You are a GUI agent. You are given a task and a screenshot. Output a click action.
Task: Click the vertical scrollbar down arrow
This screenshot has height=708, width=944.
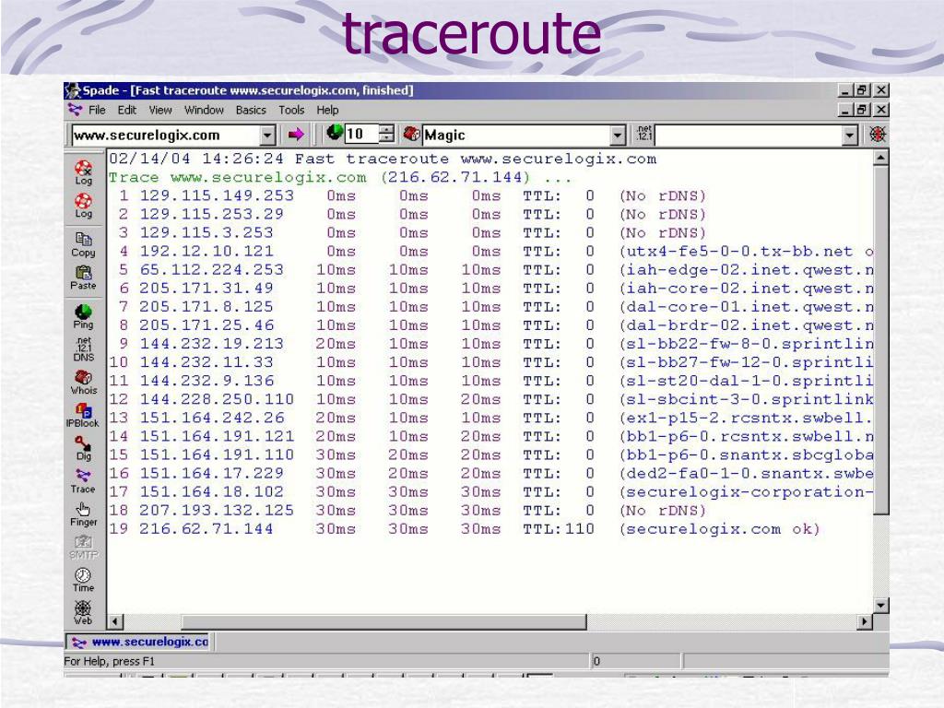880,605
